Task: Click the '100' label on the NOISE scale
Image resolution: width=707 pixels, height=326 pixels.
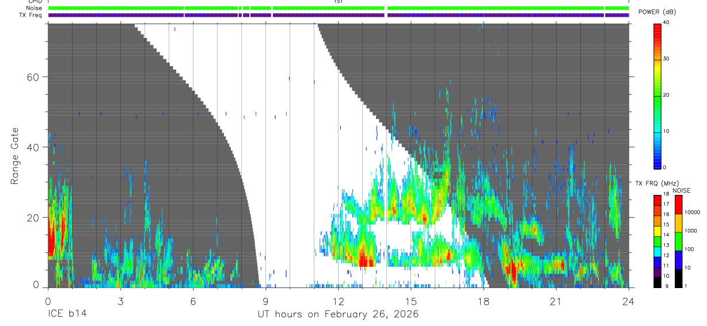Action: click(690, 250)
